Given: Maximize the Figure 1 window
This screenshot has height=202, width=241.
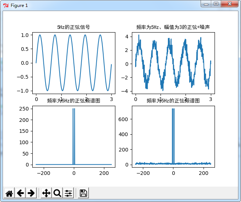Looking at the screenshot, I should pyautogui.click(x=216, y=4).
